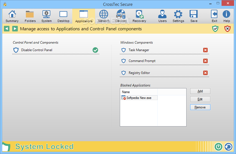236x154 pixels.
Task: Open the Summary section
Action: (12, 16)
